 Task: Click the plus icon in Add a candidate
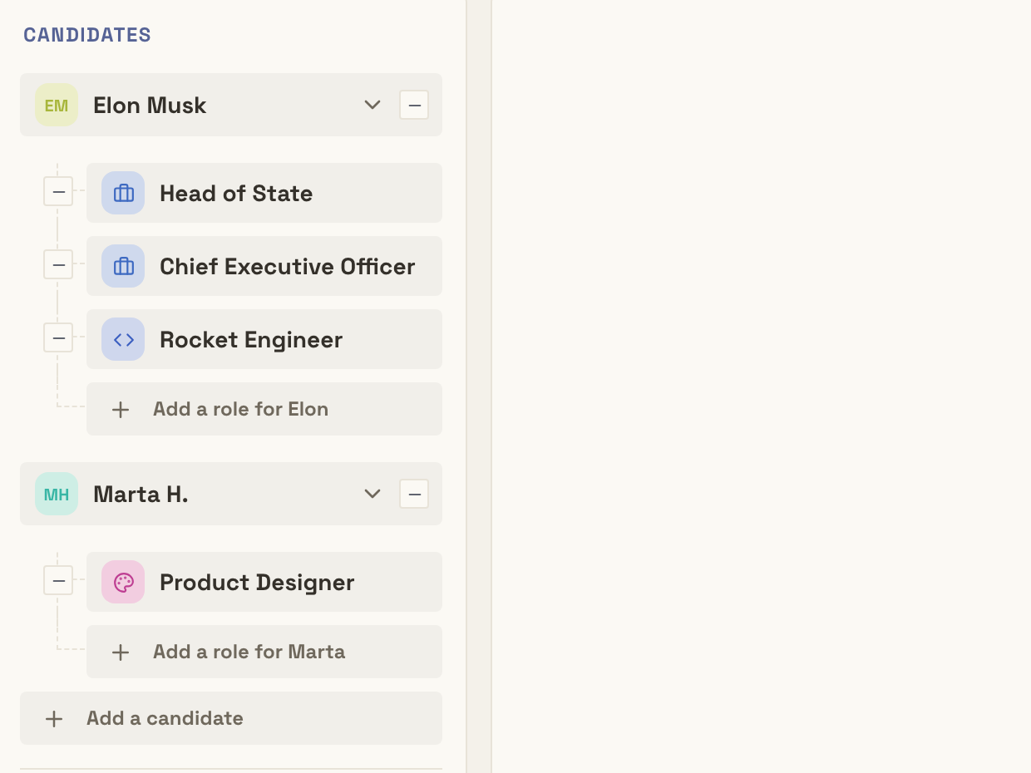[54, 719]
